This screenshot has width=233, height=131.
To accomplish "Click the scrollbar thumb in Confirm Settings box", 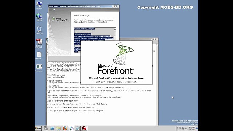I will (115, 33).
